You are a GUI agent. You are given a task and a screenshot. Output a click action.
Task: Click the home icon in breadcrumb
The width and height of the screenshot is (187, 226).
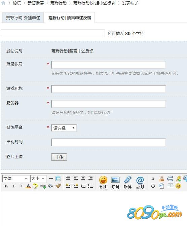(x=3, y=3)
